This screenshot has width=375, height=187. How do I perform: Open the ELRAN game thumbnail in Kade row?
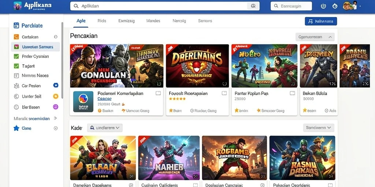click(x=103, y=158)
